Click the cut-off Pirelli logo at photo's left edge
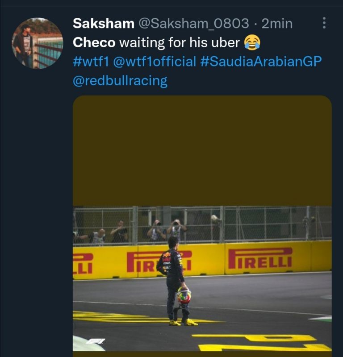The width and height of the screenshot is (343, 357). (x=84, y=263)
